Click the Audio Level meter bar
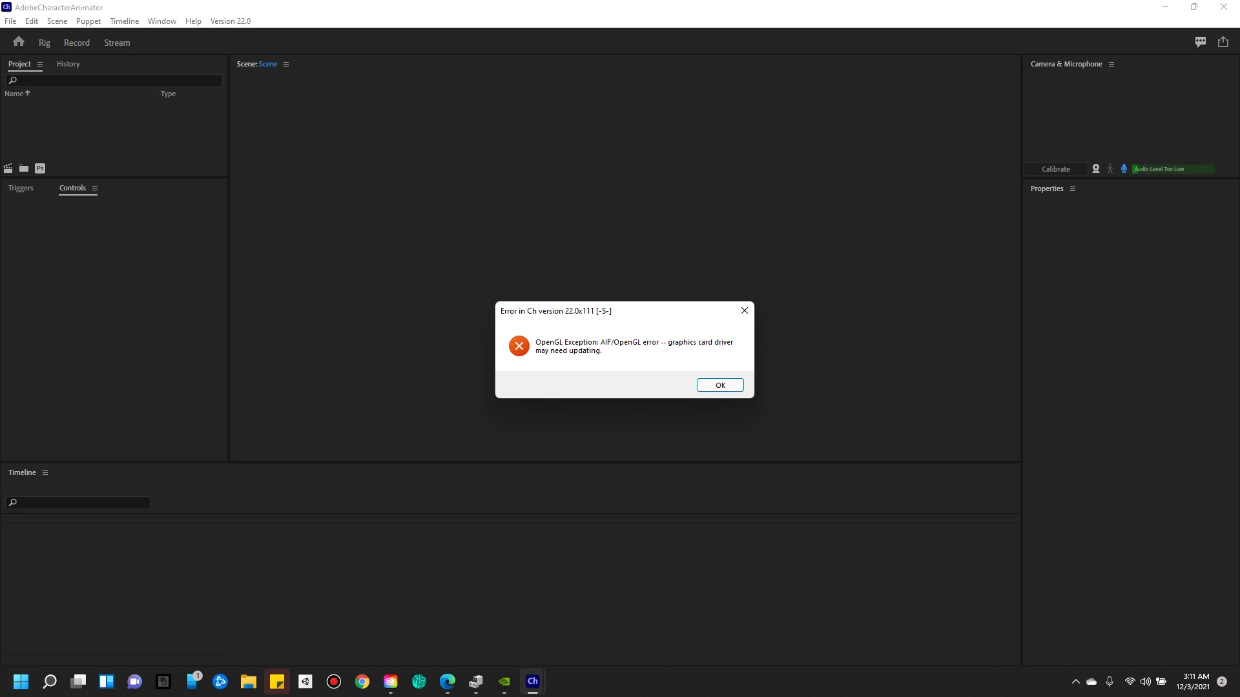Image resolution: width=1240 pixels, height=697 pixels. pos(1173,169)
